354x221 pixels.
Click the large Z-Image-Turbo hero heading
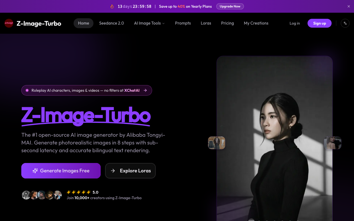[86, 117]
